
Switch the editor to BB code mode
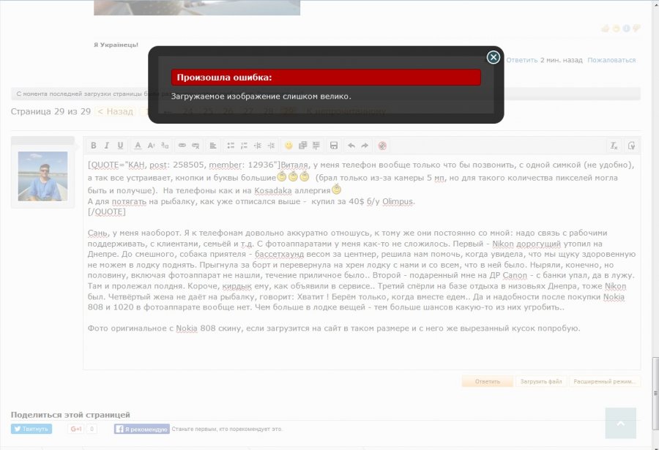[631, 146]
